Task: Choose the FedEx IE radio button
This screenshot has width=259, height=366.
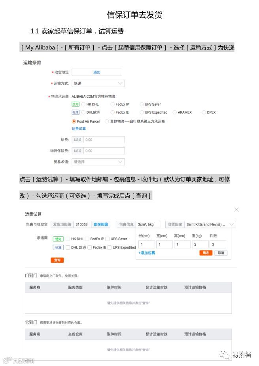Action: (x=112, y=112)
